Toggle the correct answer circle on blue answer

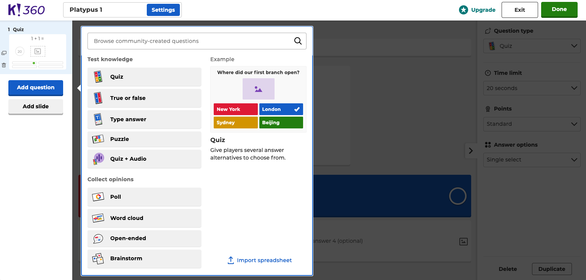point(457,196)
